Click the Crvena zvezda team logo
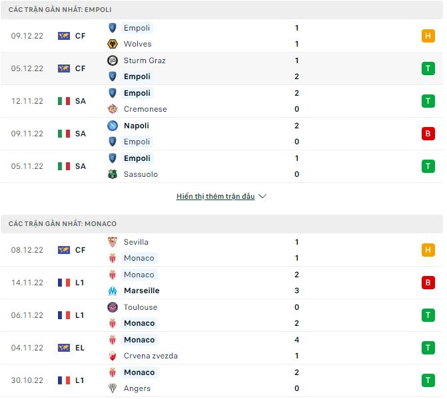447x399 pixels. click(x=113, y=356)
